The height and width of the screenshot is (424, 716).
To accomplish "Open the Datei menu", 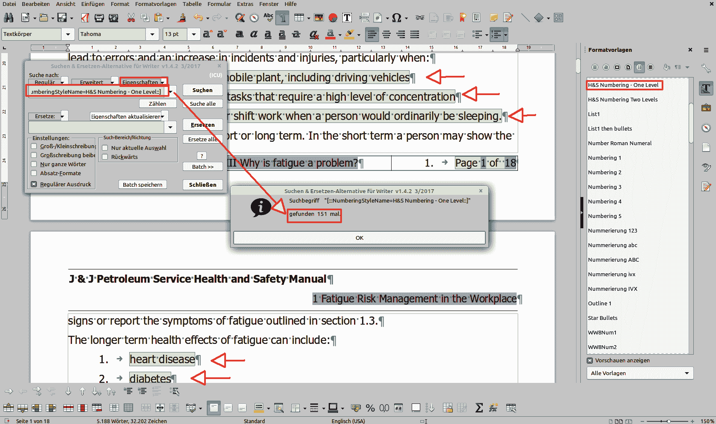I will (9, 4).
